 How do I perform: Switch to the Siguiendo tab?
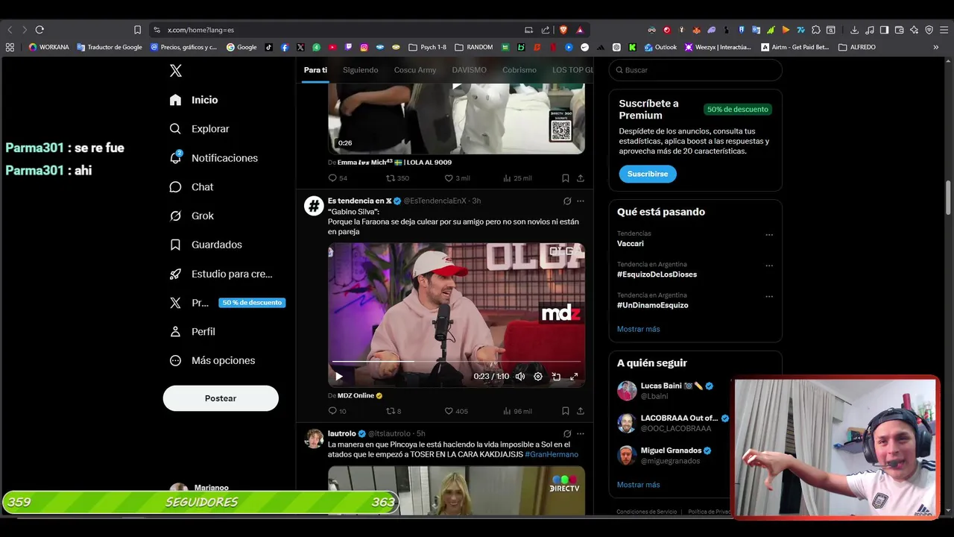coord(361,70)
